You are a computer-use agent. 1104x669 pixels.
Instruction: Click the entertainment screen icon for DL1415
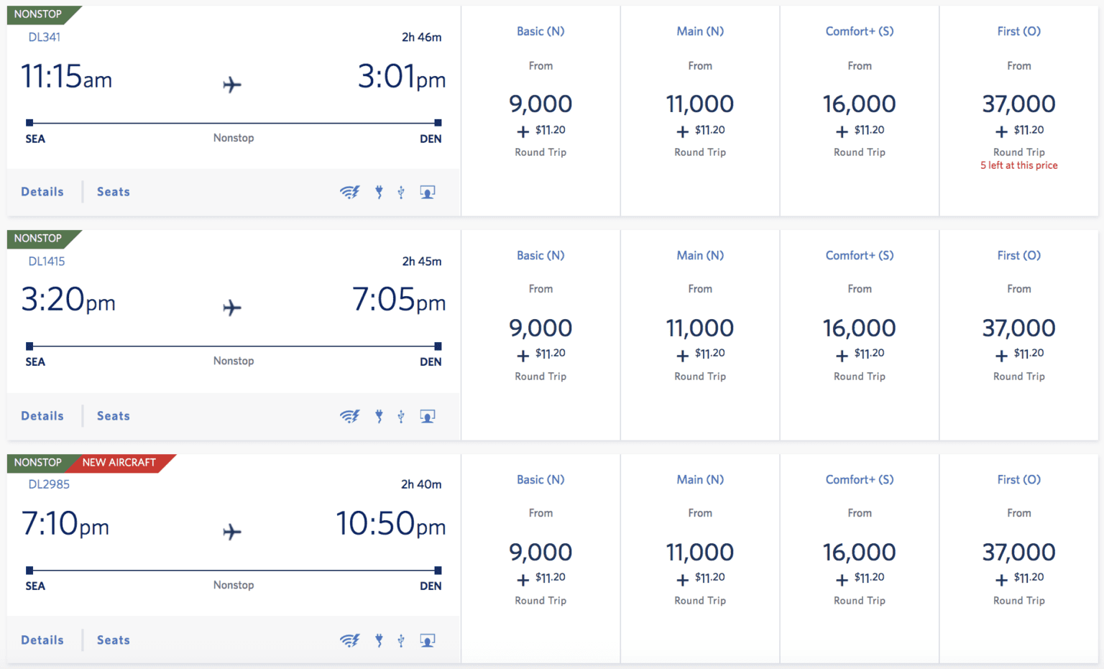pyautogui.click(x=427, y=416)
